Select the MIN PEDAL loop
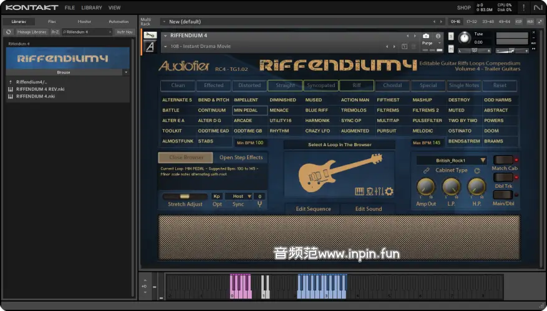Viewport: 547px width, 311px height. click(x=249, y=110)
